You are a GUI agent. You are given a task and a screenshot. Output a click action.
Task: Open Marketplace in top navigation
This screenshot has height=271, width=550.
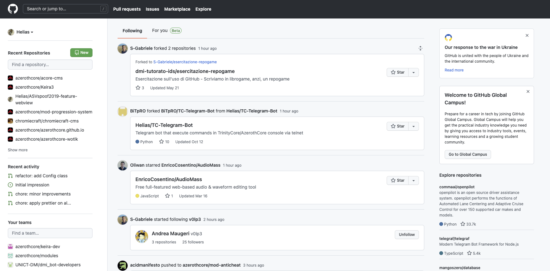177,9
